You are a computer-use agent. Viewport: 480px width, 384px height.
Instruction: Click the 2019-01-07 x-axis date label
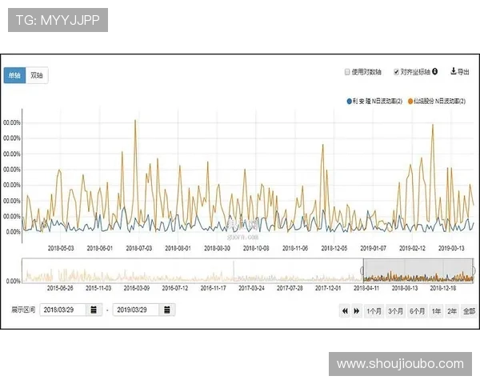tap(373, 248)
